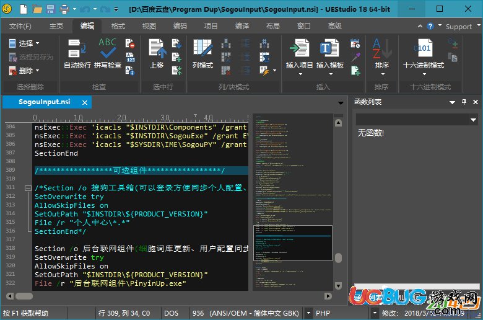Image resolution: width=483 pixels, height=320 pixels.
Task: Switch to the 主页 ribbon tab
Action: (x=56, y=26)
